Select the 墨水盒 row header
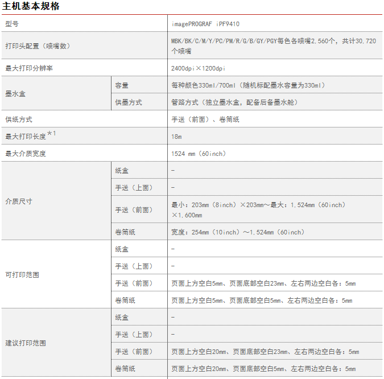The image size is (384, 379). click(15, 93)
